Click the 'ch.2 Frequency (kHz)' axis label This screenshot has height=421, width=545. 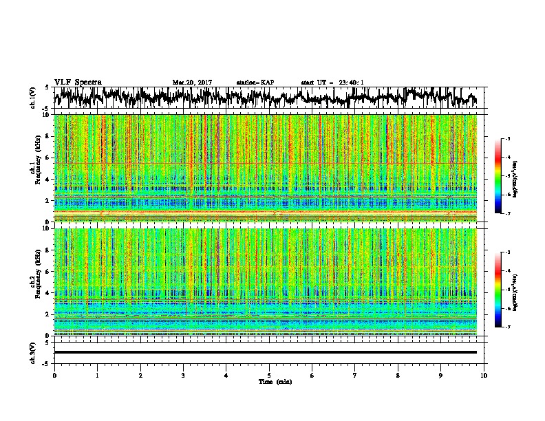[36, 274]
